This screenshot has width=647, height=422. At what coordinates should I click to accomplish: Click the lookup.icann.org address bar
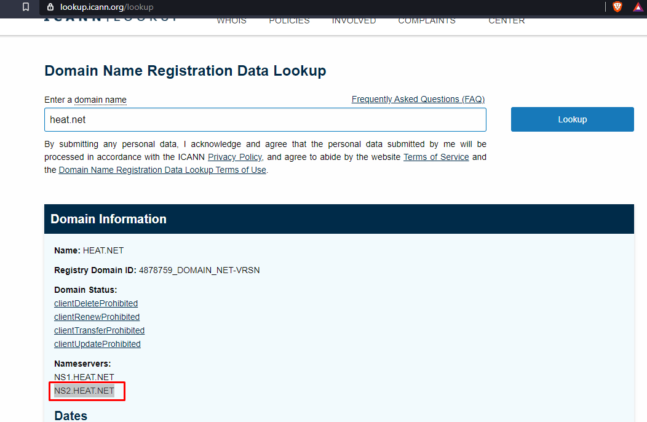[322, 7]
